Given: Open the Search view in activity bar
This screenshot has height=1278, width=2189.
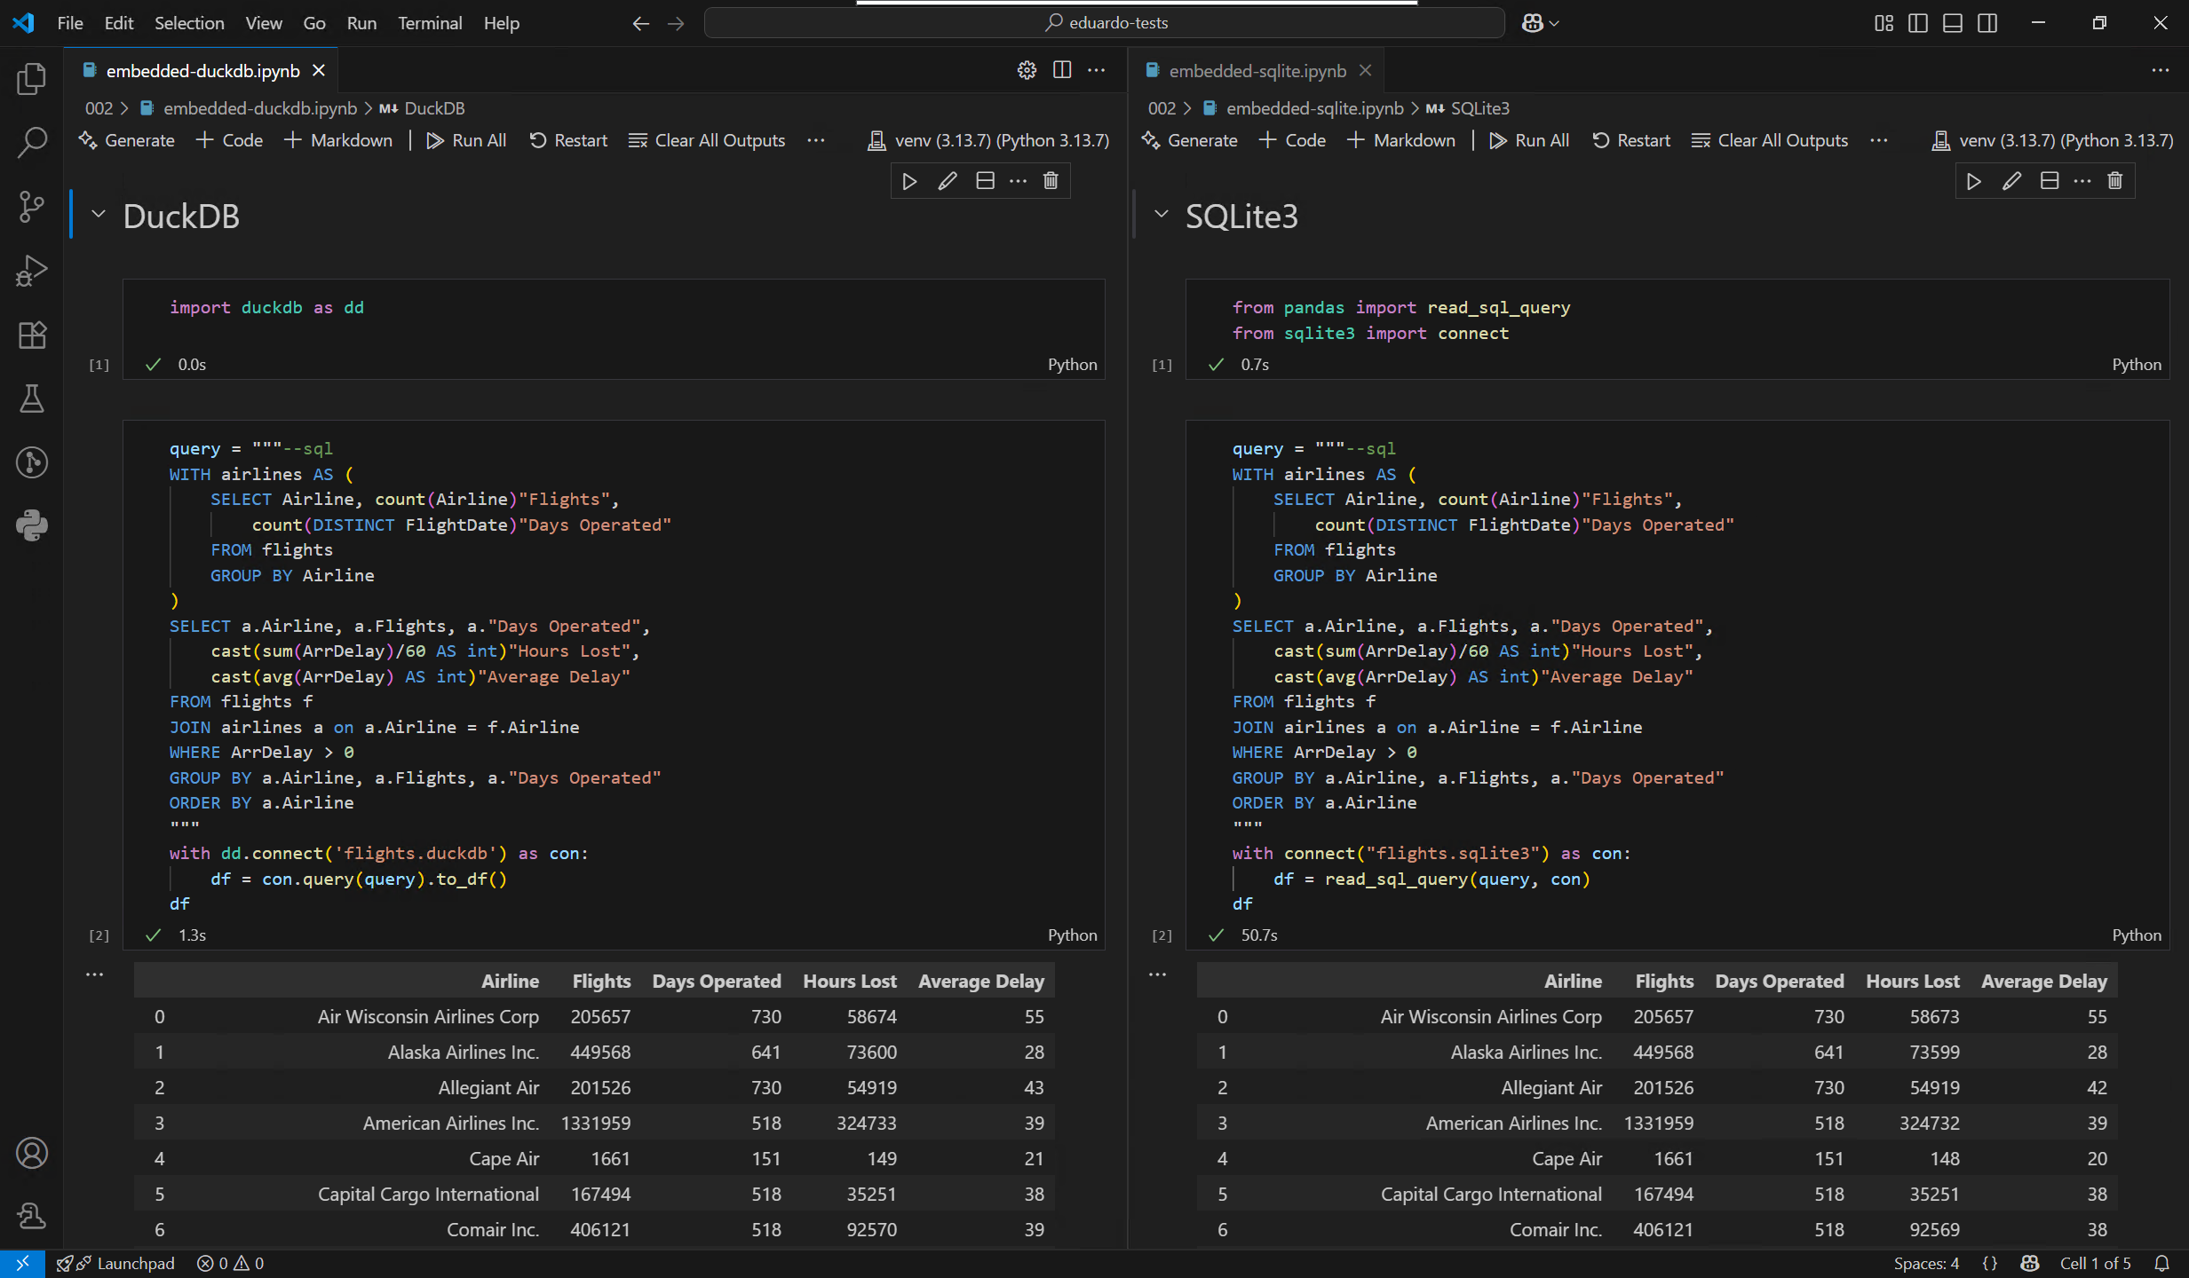Looking at the screenshot, I should [32, 142].
